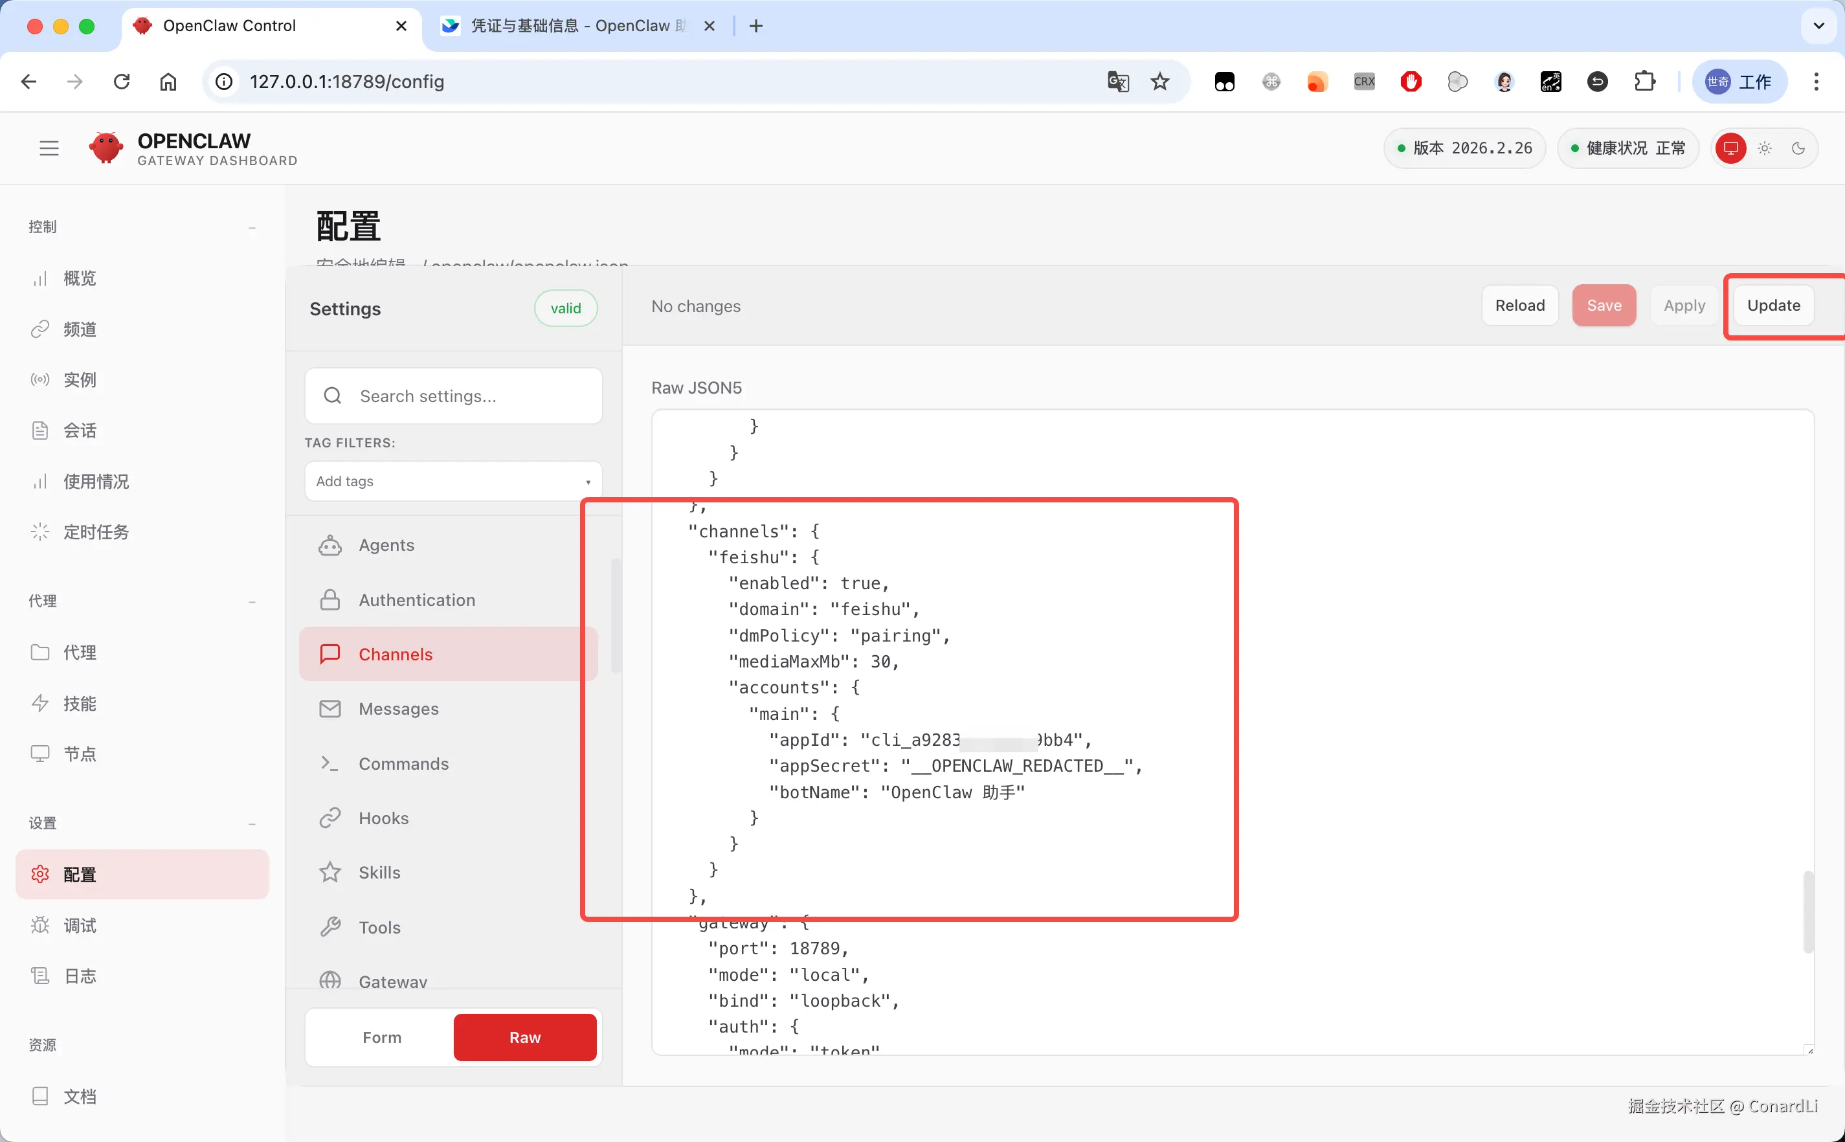Collapse the 设置 sidebar group
Image resolution: width=1845 pixels, height=1142 pixels.
(251, 823)
